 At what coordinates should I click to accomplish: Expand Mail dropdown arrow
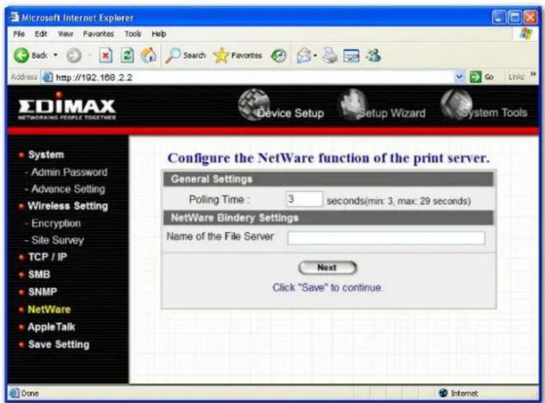pyautogui.click(x=315, y=55)
